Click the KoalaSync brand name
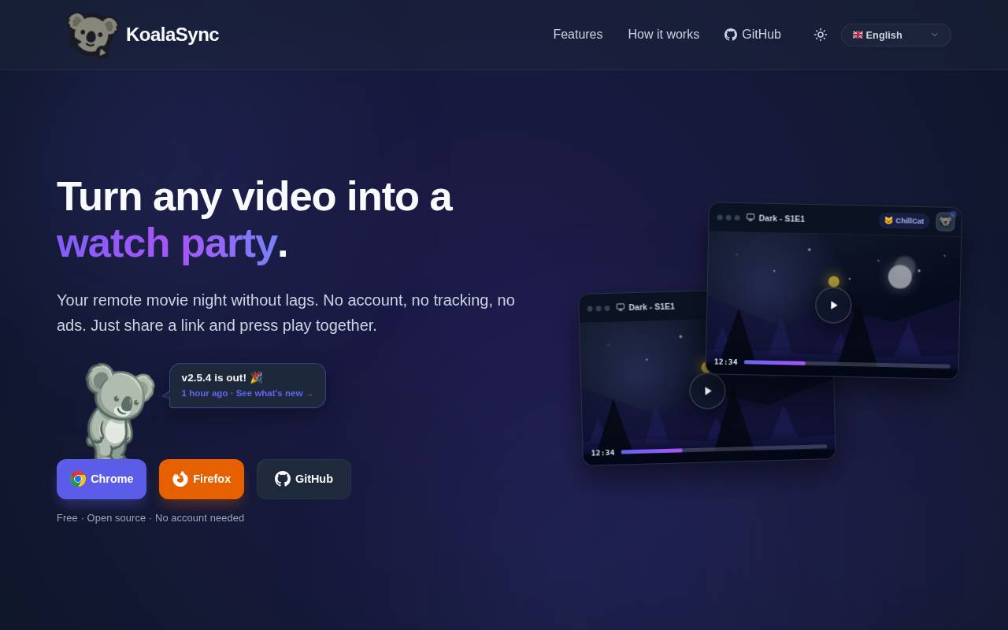The image size is (1008, 630). coord(172,35)
